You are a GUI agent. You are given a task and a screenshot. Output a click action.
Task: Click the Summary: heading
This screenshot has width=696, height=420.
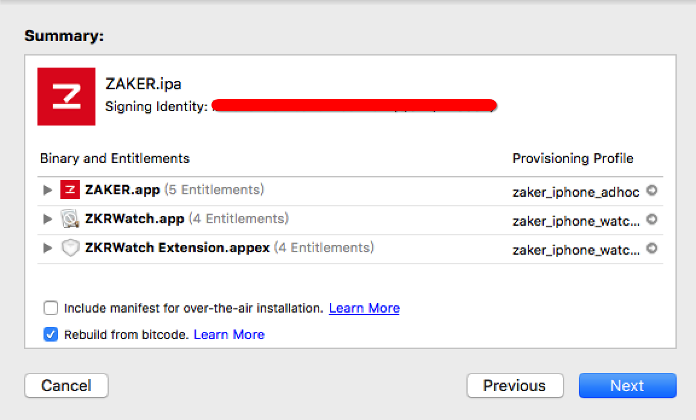point(64,36)
